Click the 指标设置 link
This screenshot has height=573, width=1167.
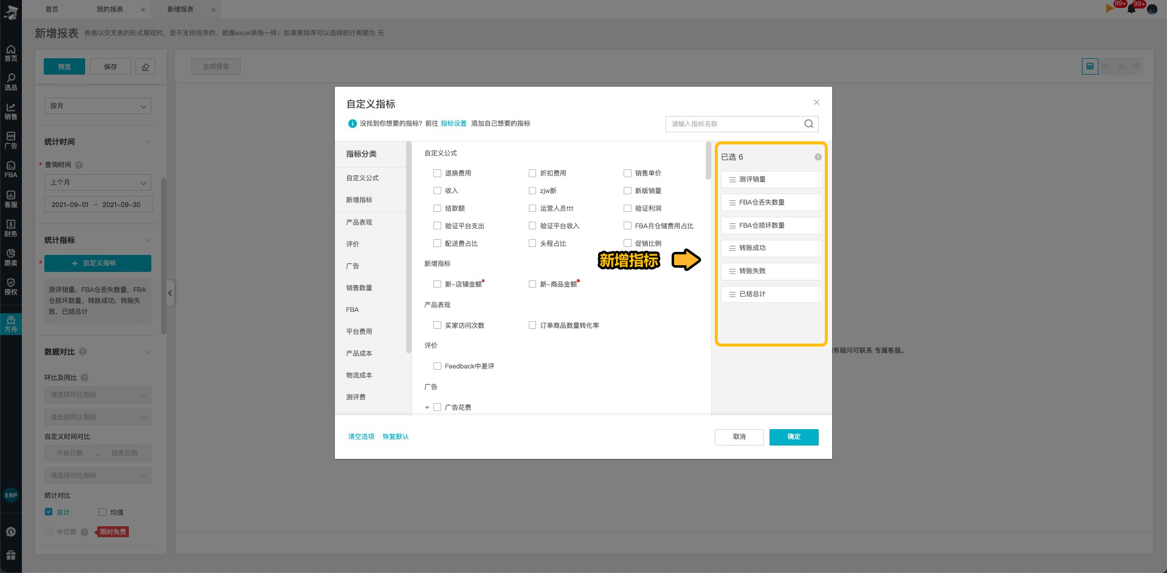[453, 123]
